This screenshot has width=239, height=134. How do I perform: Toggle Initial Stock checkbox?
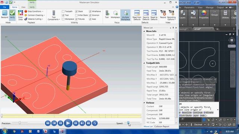[76, 15]
